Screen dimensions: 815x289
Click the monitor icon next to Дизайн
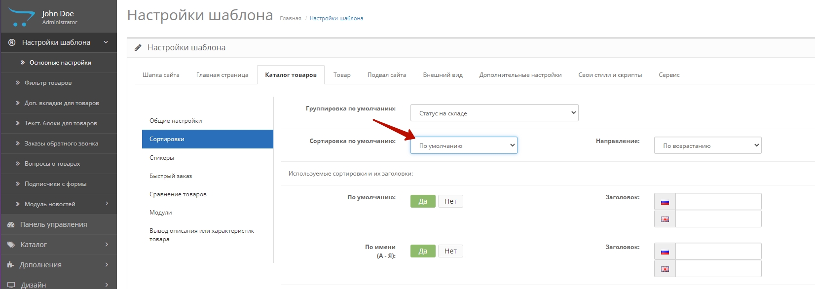pyautogui.click(x=11, y=285)
